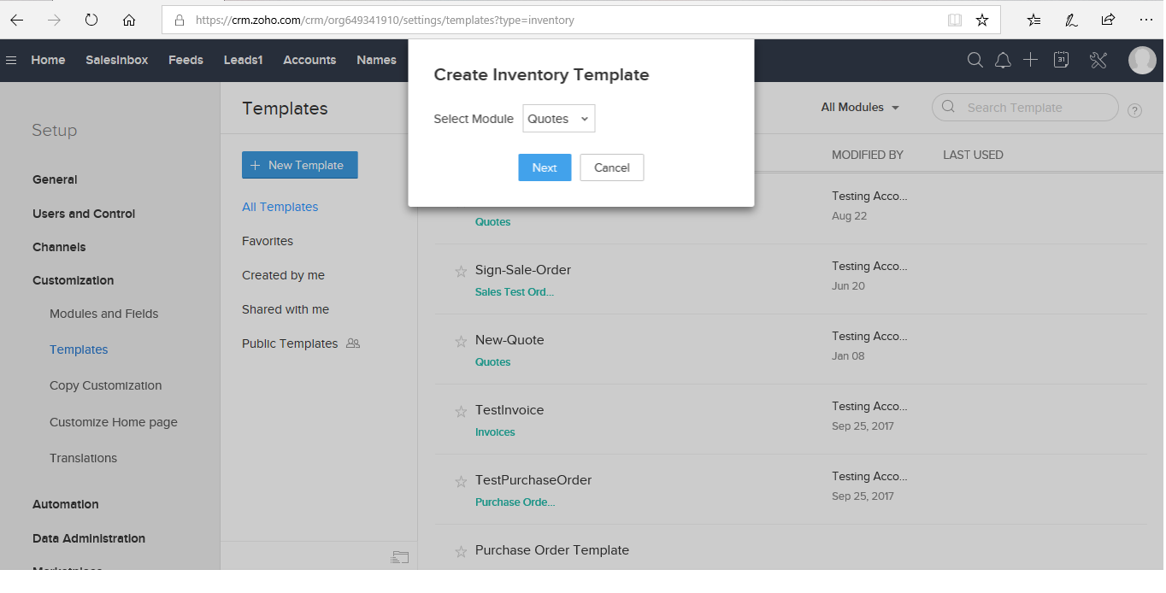This screenshot has height=593, width=1166.
Task: Click the quick create plus icon
Action: [1031, 60]
